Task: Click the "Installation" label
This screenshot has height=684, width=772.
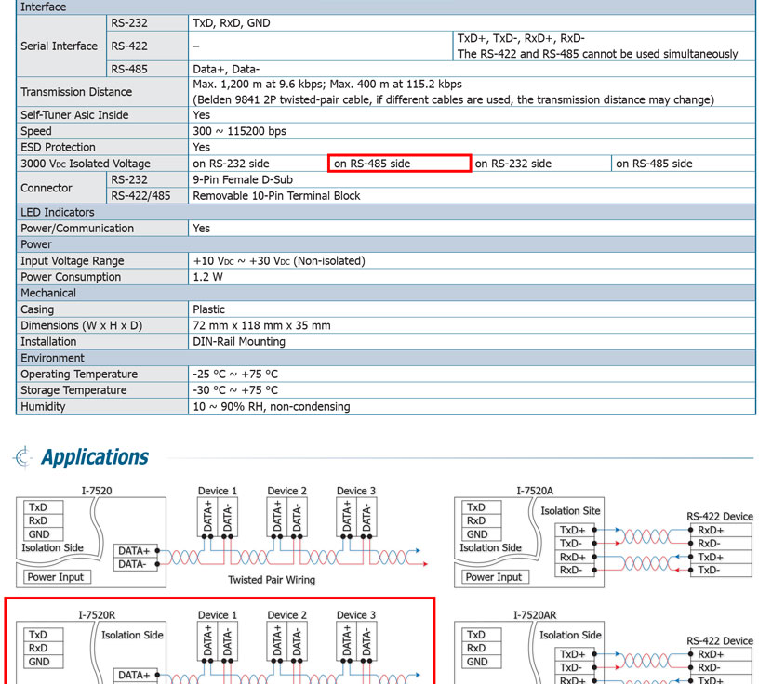Action: (x=48, y=341)
